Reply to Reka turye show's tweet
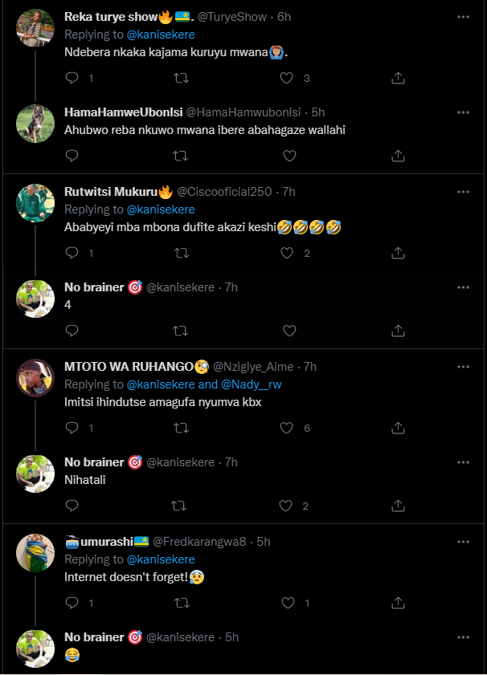The height and width of the screenshot is (675, 487). point(72,78)
